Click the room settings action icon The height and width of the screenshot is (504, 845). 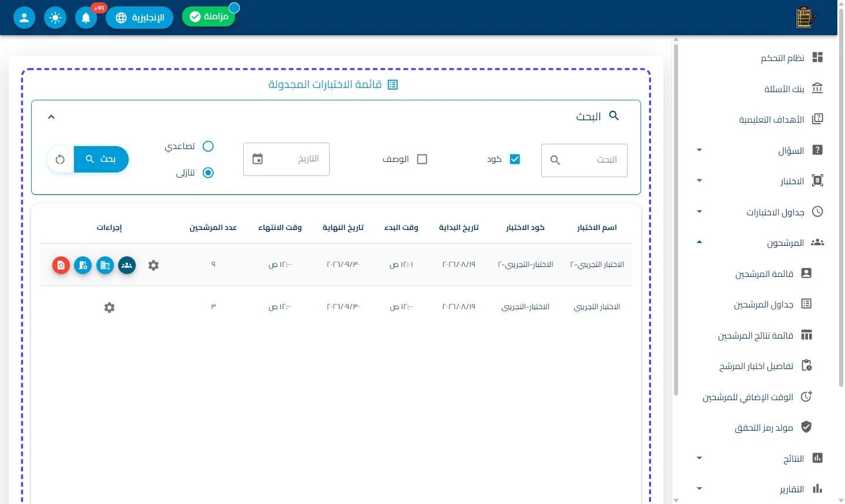coord(83,265)
